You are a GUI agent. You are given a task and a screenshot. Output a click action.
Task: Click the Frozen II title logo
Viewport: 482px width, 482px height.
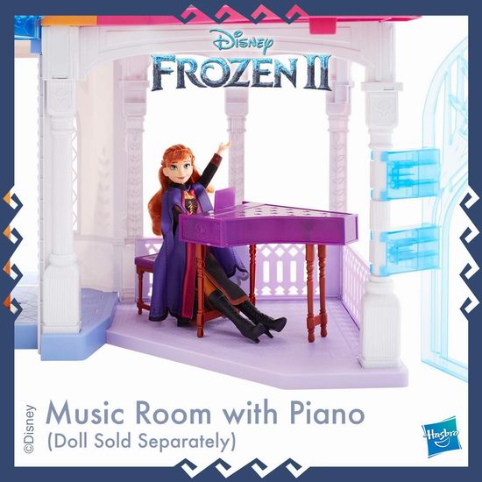tap(241, 73)
